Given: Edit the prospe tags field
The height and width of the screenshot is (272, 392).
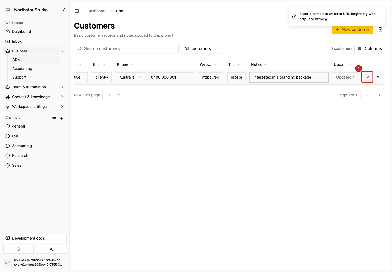Looking at the screenshot, I should click(x=236, y=77).
